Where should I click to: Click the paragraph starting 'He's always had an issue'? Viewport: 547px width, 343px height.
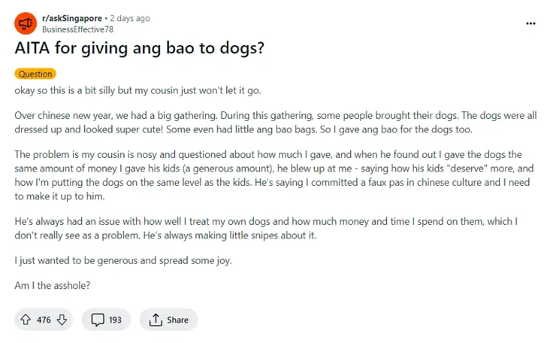266,228
